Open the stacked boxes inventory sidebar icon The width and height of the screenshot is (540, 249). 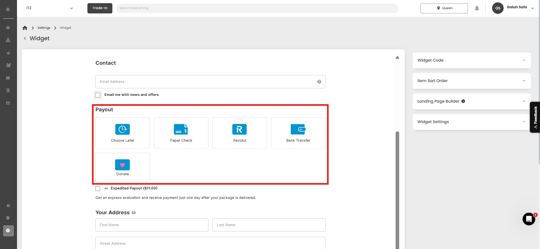(x=8, y=40)
